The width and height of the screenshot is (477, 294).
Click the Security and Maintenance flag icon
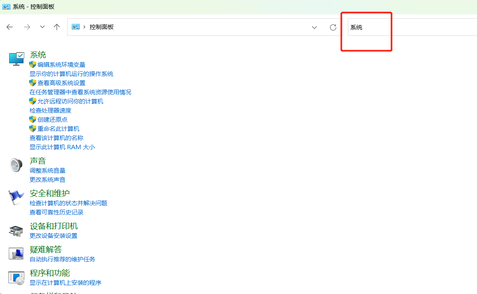click(x=16, y=197)
